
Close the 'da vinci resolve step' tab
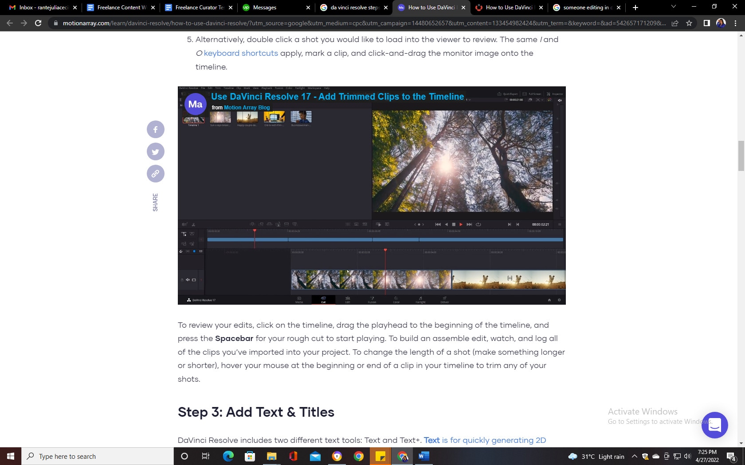386,8
